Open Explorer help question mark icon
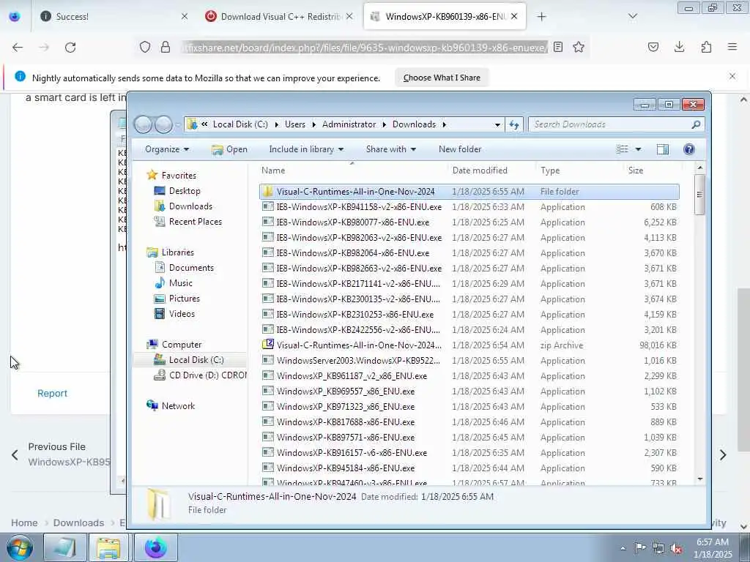The image size is (750, 562). click(x=688, y=149)
